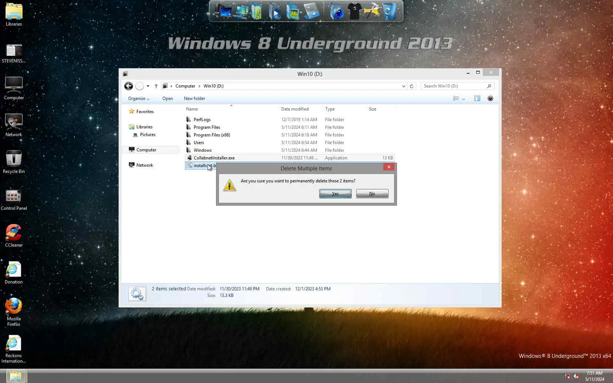Viewport: 613px width, 383px height.
Task: Click the Win10 (D:) breadcrumb segment
Action: (213, 86)
